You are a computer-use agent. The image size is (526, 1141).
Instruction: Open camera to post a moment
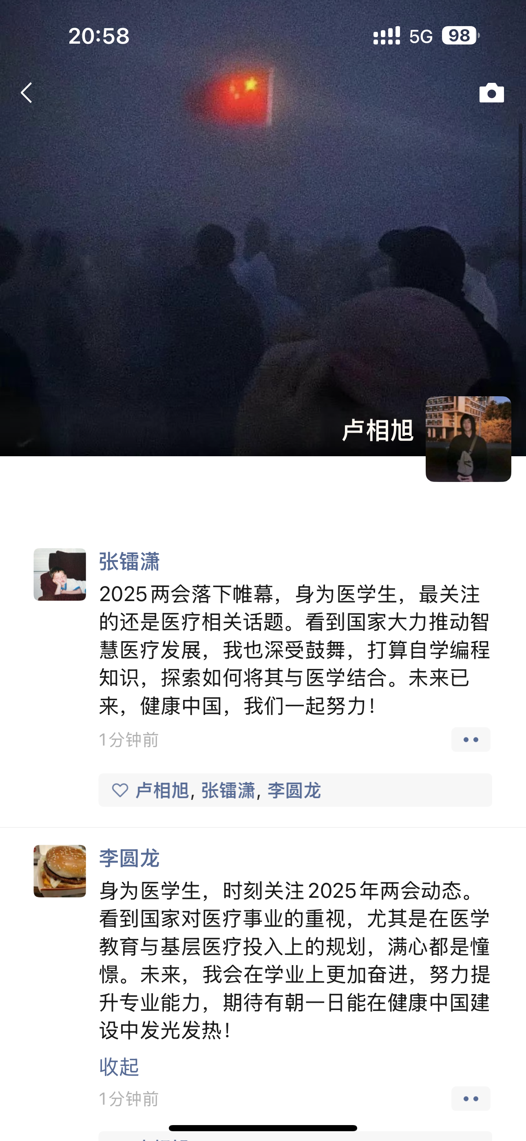[x=491, y=93]
